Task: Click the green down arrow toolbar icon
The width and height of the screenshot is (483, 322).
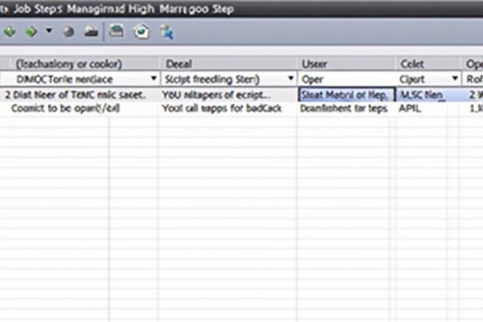Action: point(9,31)
